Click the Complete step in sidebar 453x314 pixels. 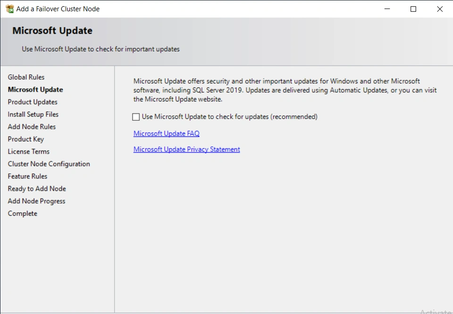[22, 213]
